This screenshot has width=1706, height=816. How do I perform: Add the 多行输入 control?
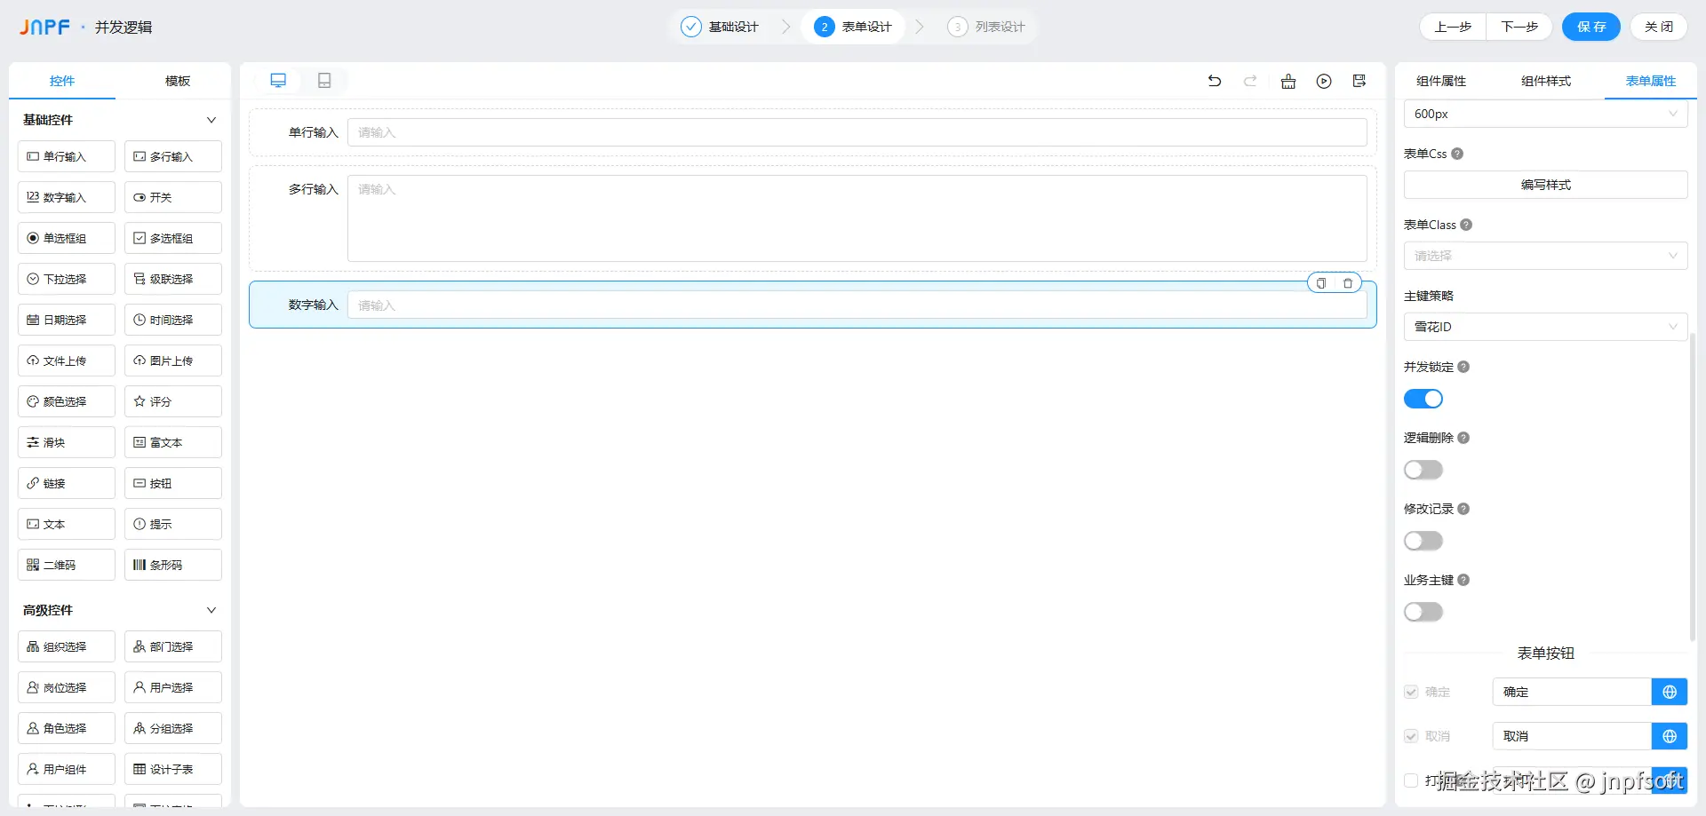tap(173, 156)
